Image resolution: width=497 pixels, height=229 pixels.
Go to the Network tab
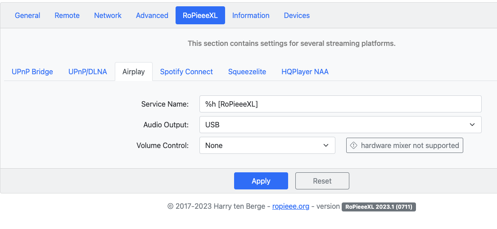108,15
